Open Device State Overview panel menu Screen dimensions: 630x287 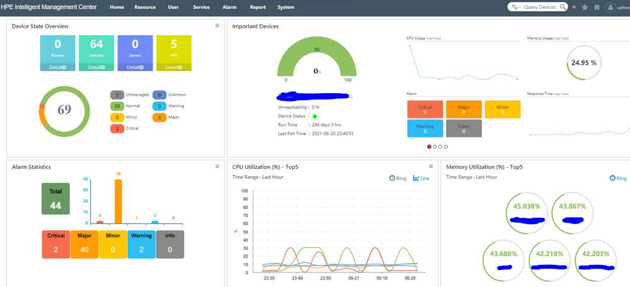pyautogui.click(x=217, y=25)
